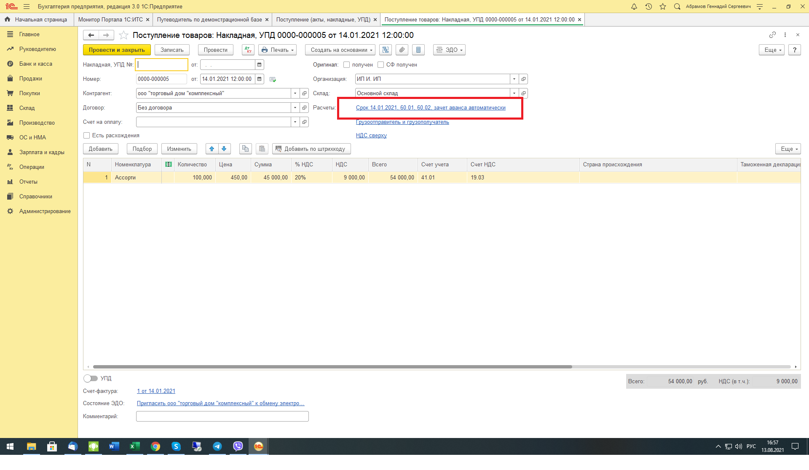
Task: Switch to Монитор Портала 1С:ИТС tab
Action: click(x=110, y=19)
